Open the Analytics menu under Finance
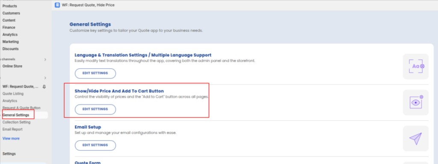Viewport: 438px width, 164px height. 10,35
